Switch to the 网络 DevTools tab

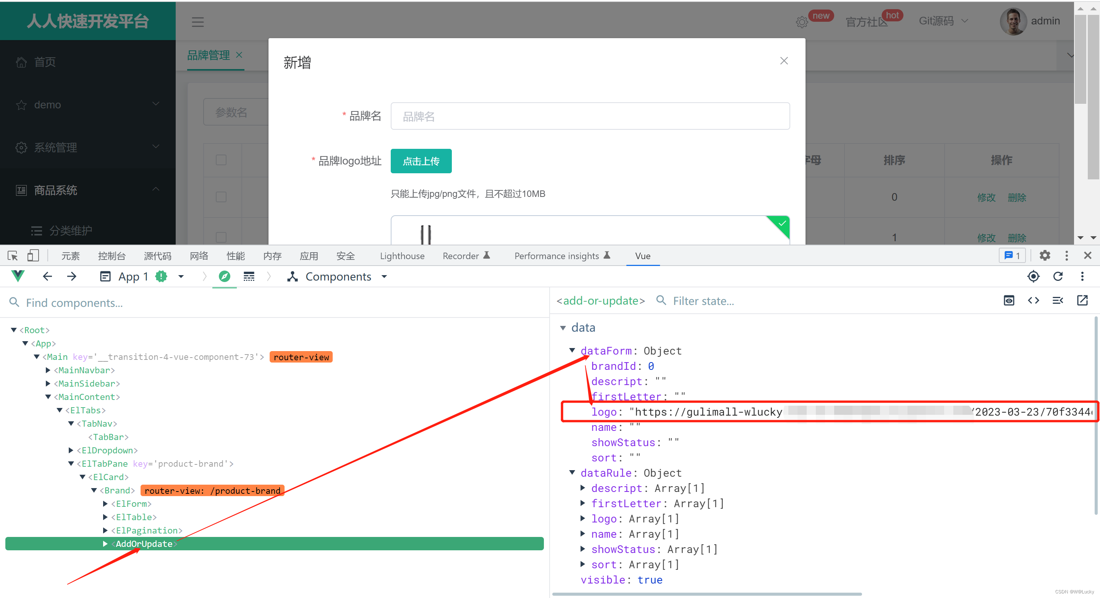[199, 256]
